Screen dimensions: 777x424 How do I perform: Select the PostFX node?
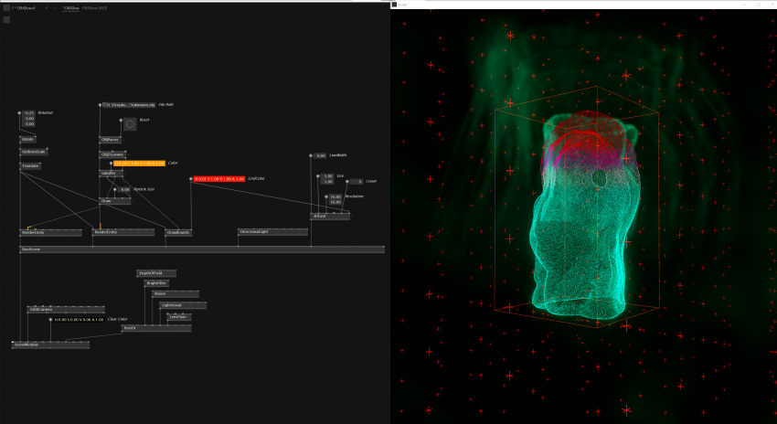click(156, 328)
